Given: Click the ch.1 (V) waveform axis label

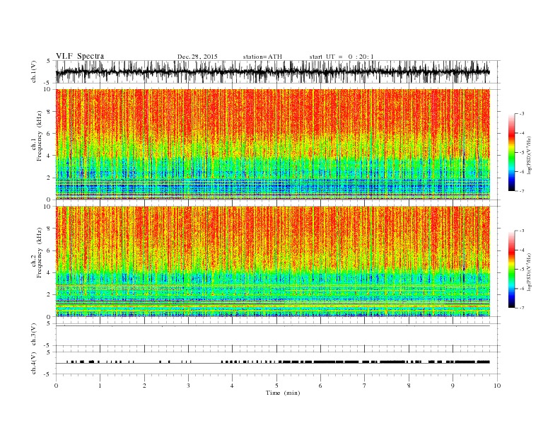Looking at the screenshot, I should [x=34, y=72].
